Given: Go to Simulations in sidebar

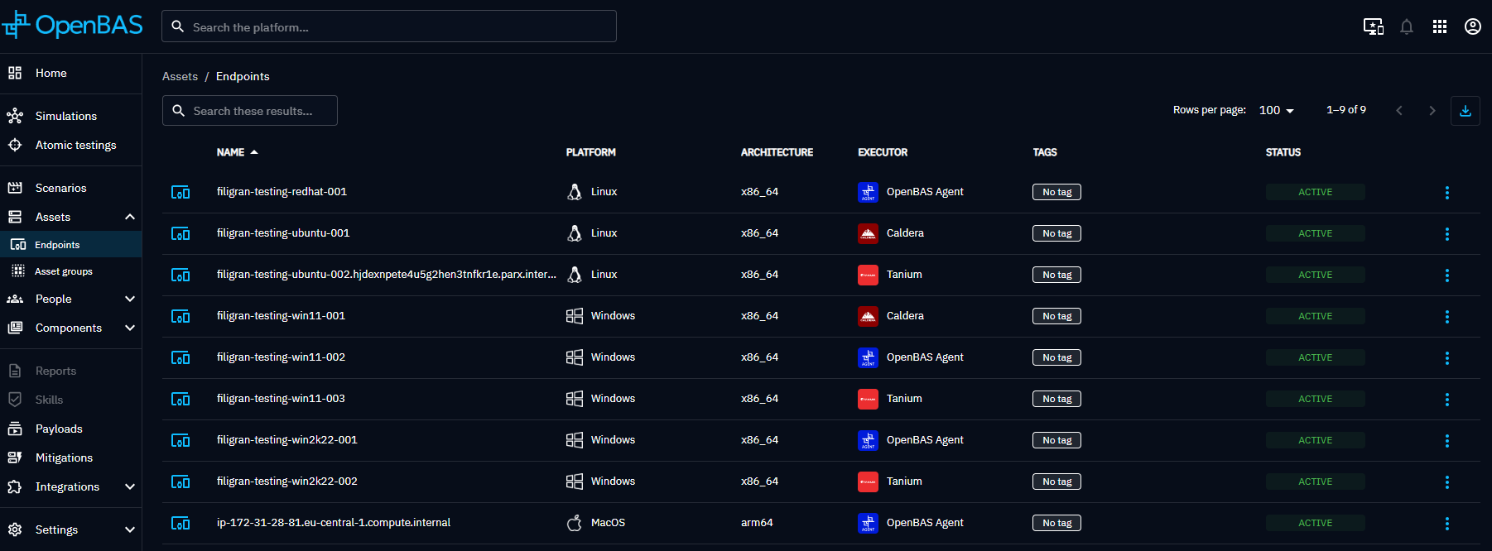Looking at the screenshot, I should click(66, 116).
